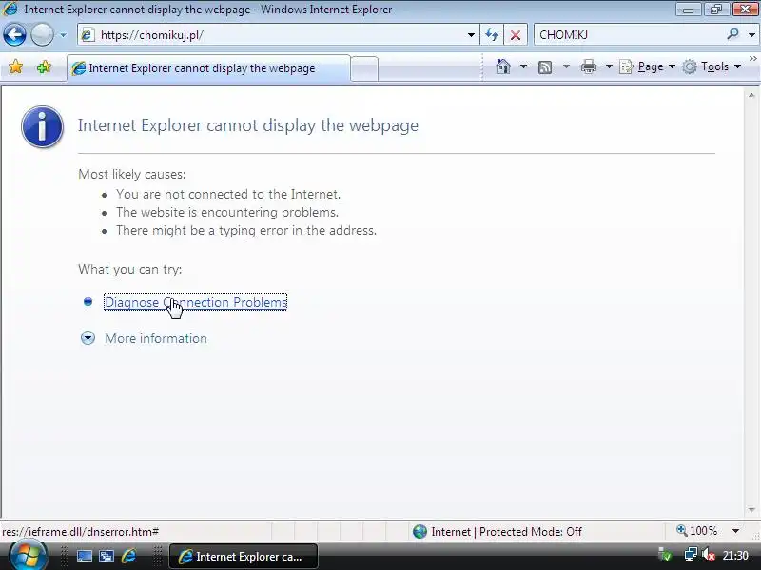Click Diagnose Connection Problems link
The height and width of the screenshot is (570, 761).
pyautogui.click(x=196, y=302)
